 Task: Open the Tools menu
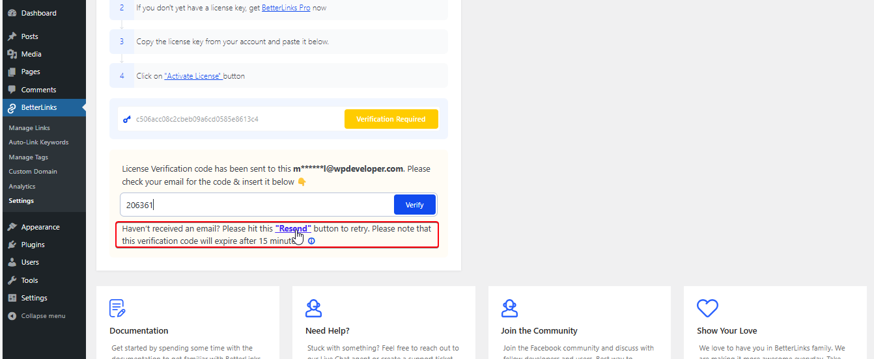43,280
